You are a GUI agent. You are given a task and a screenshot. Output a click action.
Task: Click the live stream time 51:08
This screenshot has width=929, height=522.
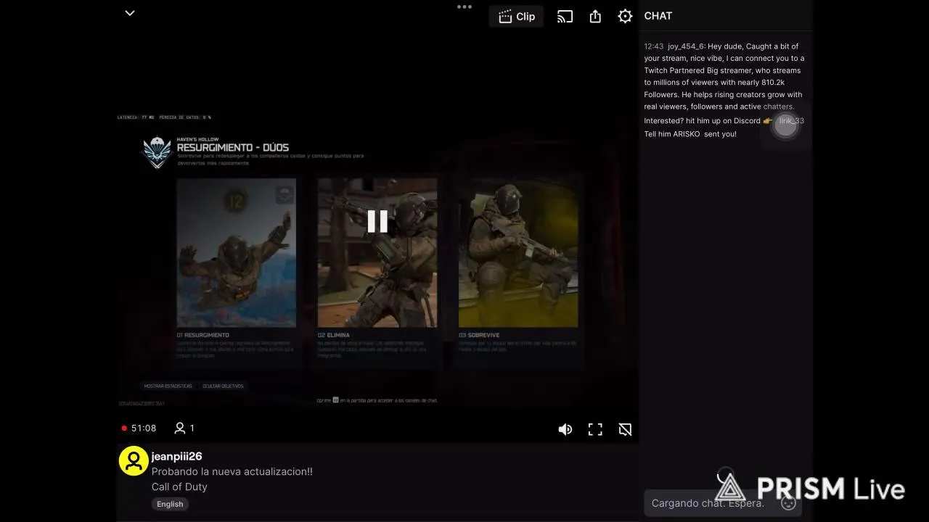point(143,428)
